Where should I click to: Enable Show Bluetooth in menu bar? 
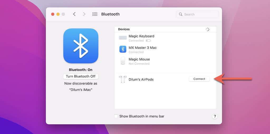coord(116,116)
